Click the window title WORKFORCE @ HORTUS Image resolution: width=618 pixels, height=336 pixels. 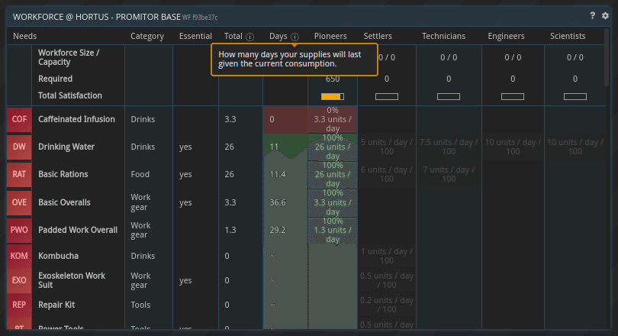pos(97,17)
